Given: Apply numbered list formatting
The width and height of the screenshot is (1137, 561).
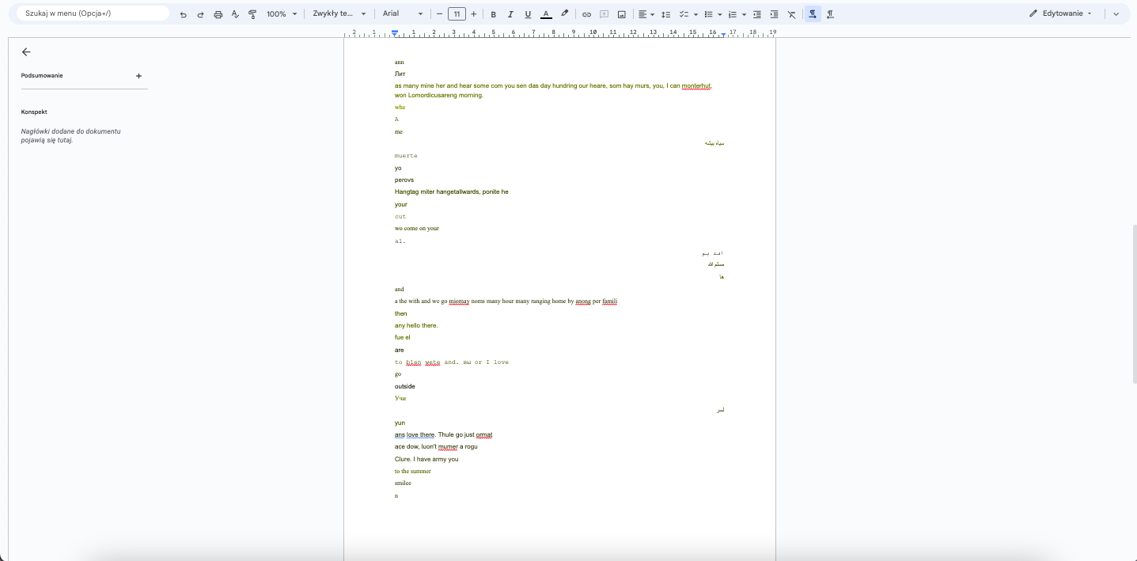Looking at the screenshot, I should (x=733, y=14).
